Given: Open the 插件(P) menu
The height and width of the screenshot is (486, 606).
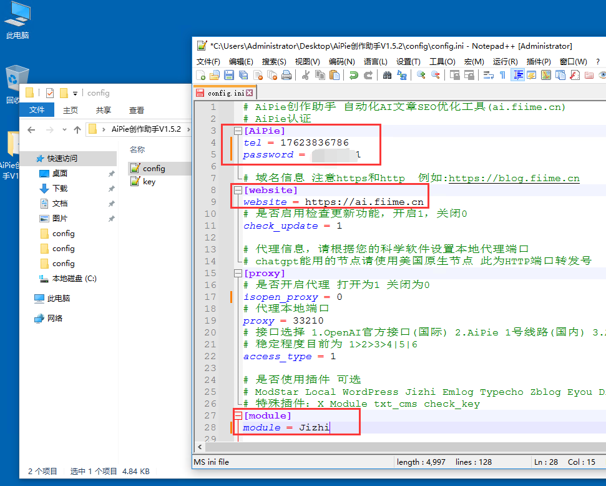Looking at the screenshot, I should pyautogui.click(x=539, y=61).
